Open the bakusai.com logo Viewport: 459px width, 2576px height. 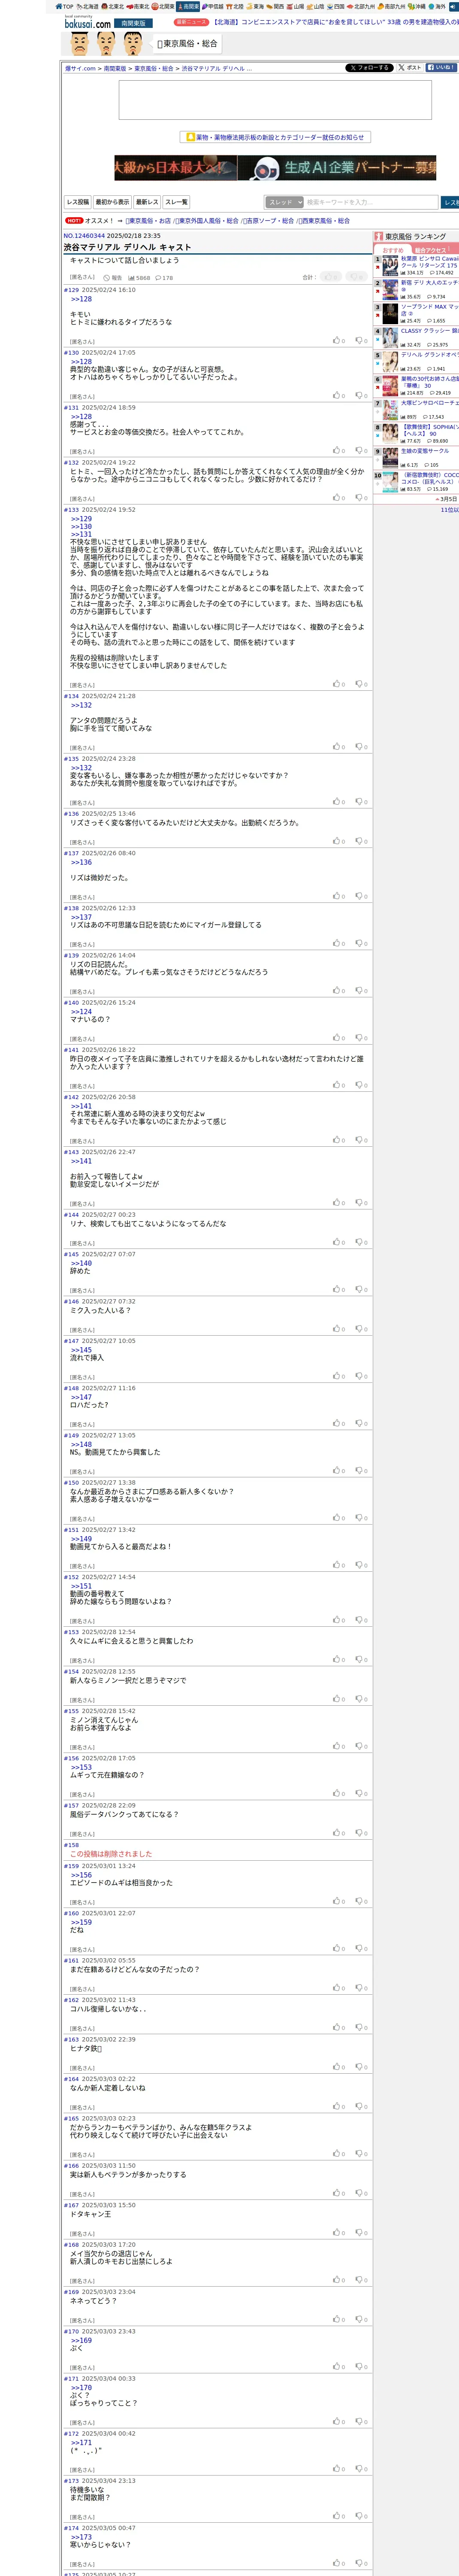pyautogui.click(x=87, y=22)
